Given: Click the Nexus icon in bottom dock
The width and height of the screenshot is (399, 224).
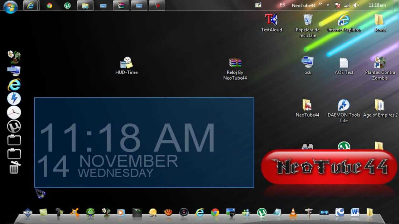Looking at the screenshot, I should coord(28,212).
